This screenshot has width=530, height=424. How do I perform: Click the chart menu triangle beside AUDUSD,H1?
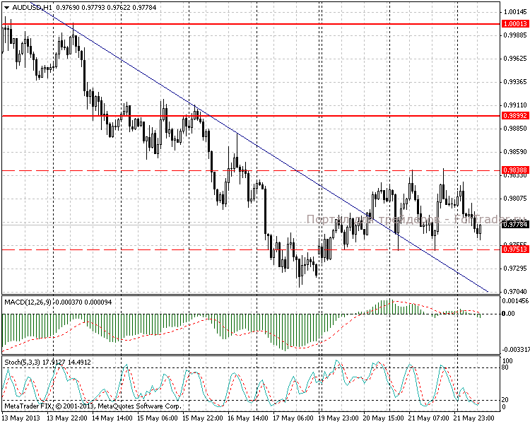pos(6,8)
